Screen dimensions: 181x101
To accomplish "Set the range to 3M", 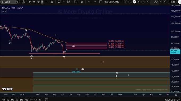I will 17,100.
